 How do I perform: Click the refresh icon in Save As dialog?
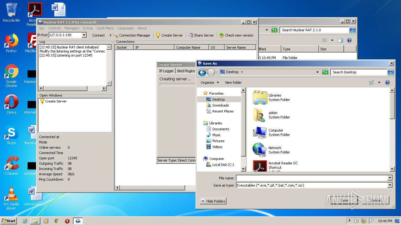[x=325, y=72]
